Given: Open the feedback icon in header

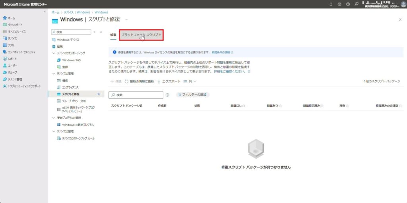Looking at the screenshot, I should 357,4.
